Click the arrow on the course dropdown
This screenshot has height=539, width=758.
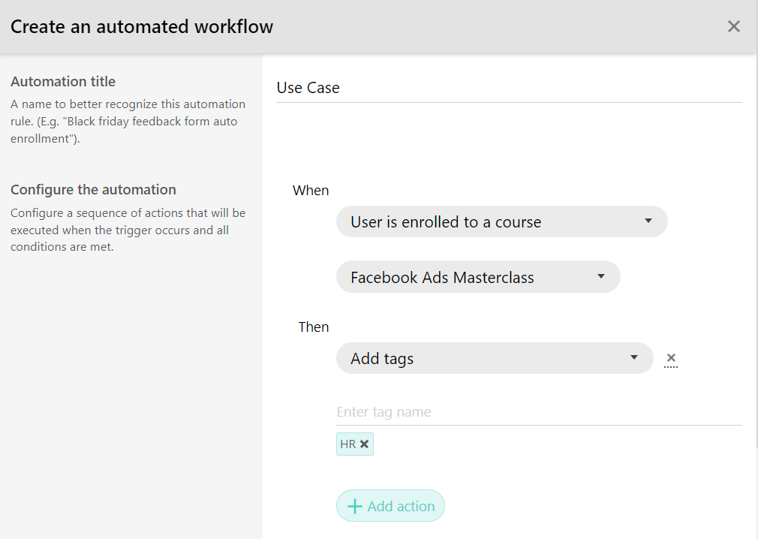[x=601, y=276]
